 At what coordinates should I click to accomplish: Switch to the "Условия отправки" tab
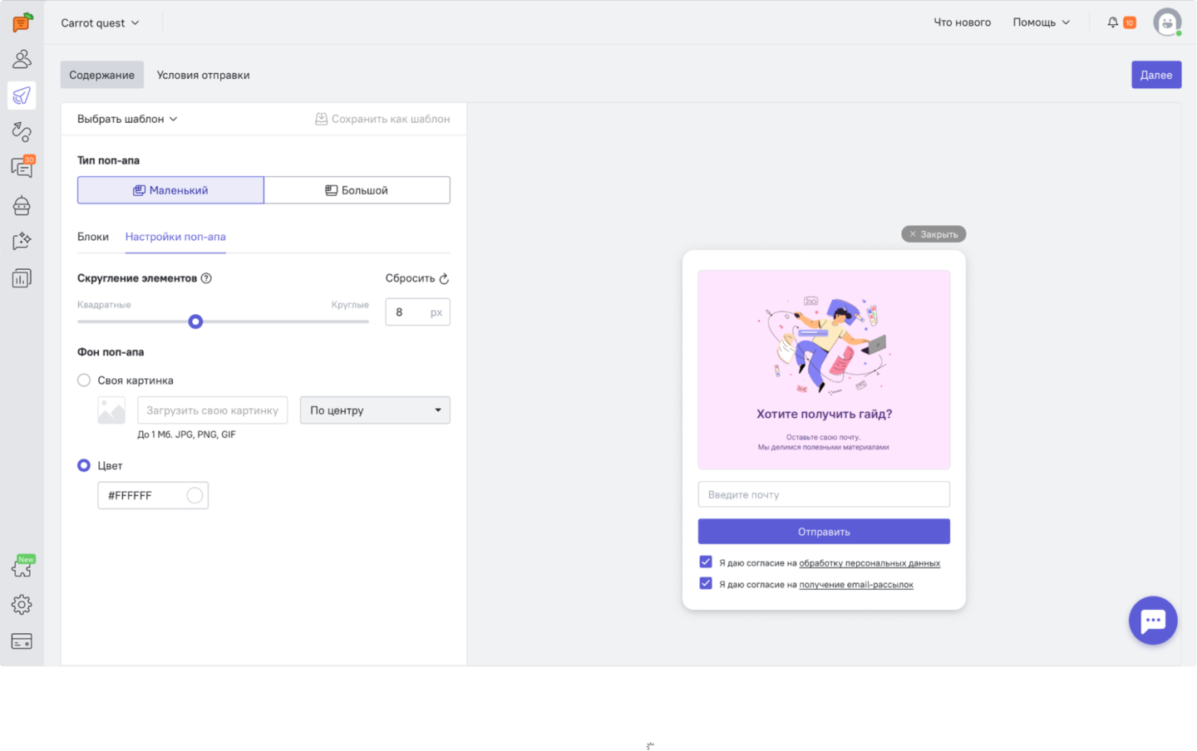point(203,75)
